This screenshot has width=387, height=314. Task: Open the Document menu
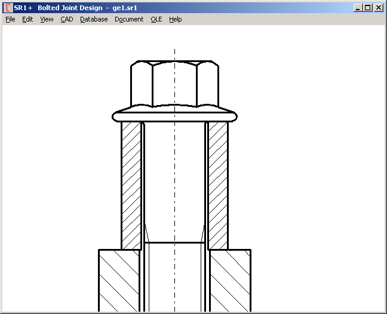pos(129,19)
